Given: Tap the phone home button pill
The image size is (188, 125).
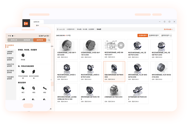Looking at the screenshot, I should coord(28,106).
